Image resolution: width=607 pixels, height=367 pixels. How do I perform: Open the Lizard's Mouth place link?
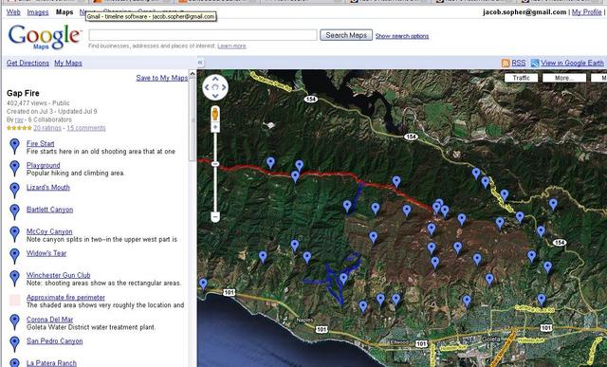pos(48,188)
